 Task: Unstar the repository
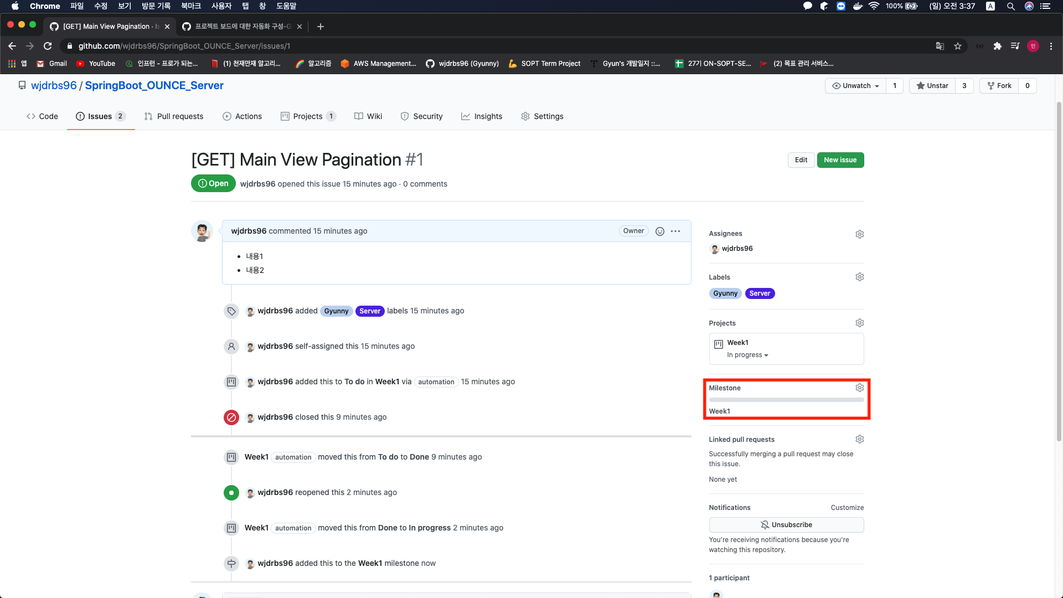tap(932, 86)
